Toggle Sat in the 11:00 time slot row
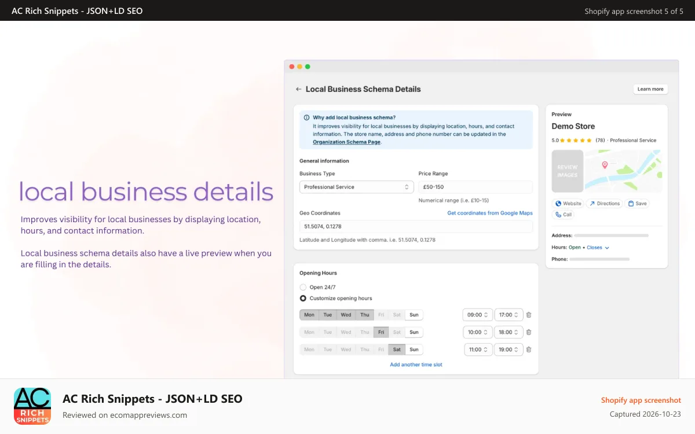695x434 pixels. point(397,350)
